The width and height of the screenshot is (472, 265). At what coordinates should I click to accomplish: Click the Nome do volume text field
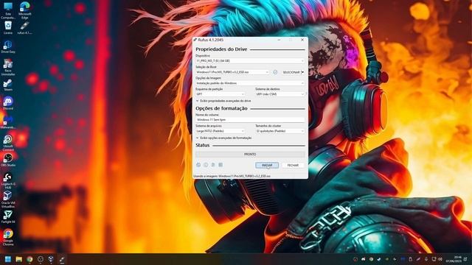point(250,119)
